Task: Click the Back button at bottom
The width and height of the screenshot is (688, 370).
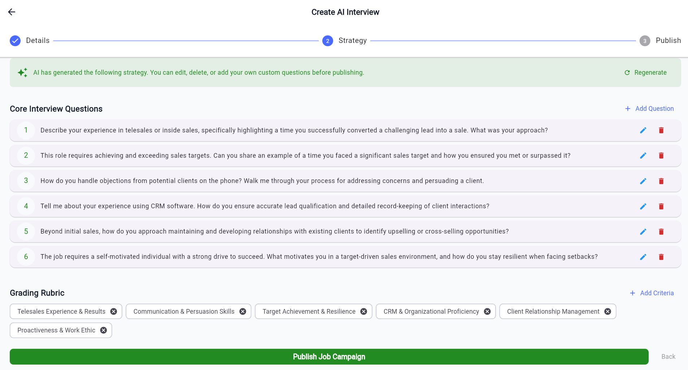Action: pyautogui.click(x=668, y=357)
